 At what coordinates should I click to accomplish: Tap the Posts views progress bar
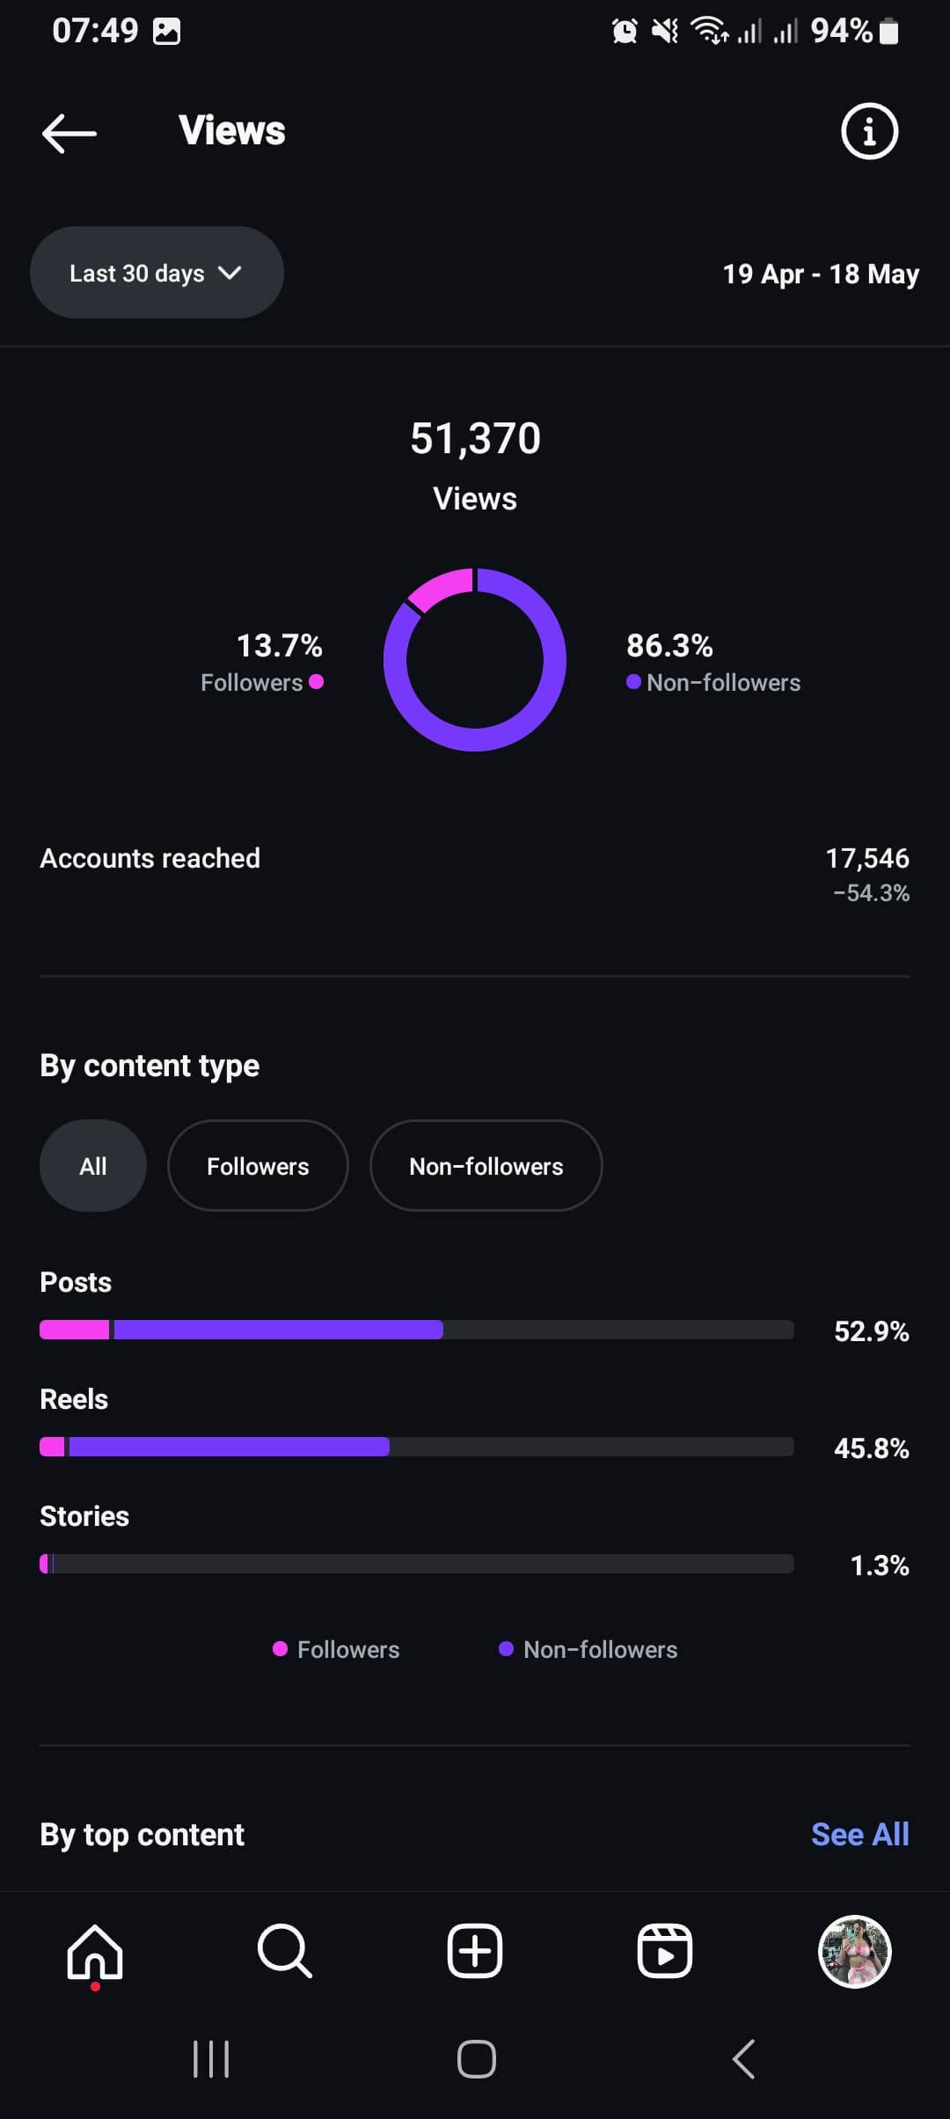(416, 1330)
